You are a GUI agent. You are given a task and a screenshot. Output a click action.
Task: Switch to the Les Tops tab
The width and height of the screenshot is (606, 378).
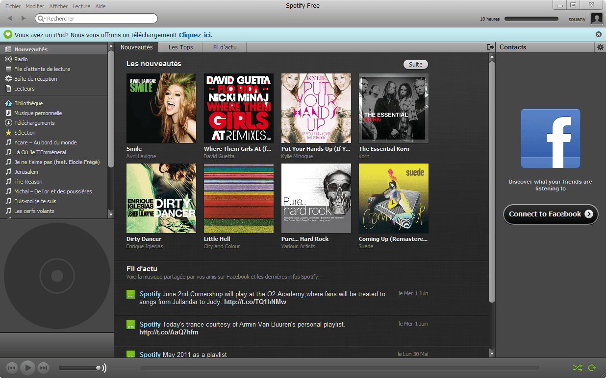click(181, 47)
